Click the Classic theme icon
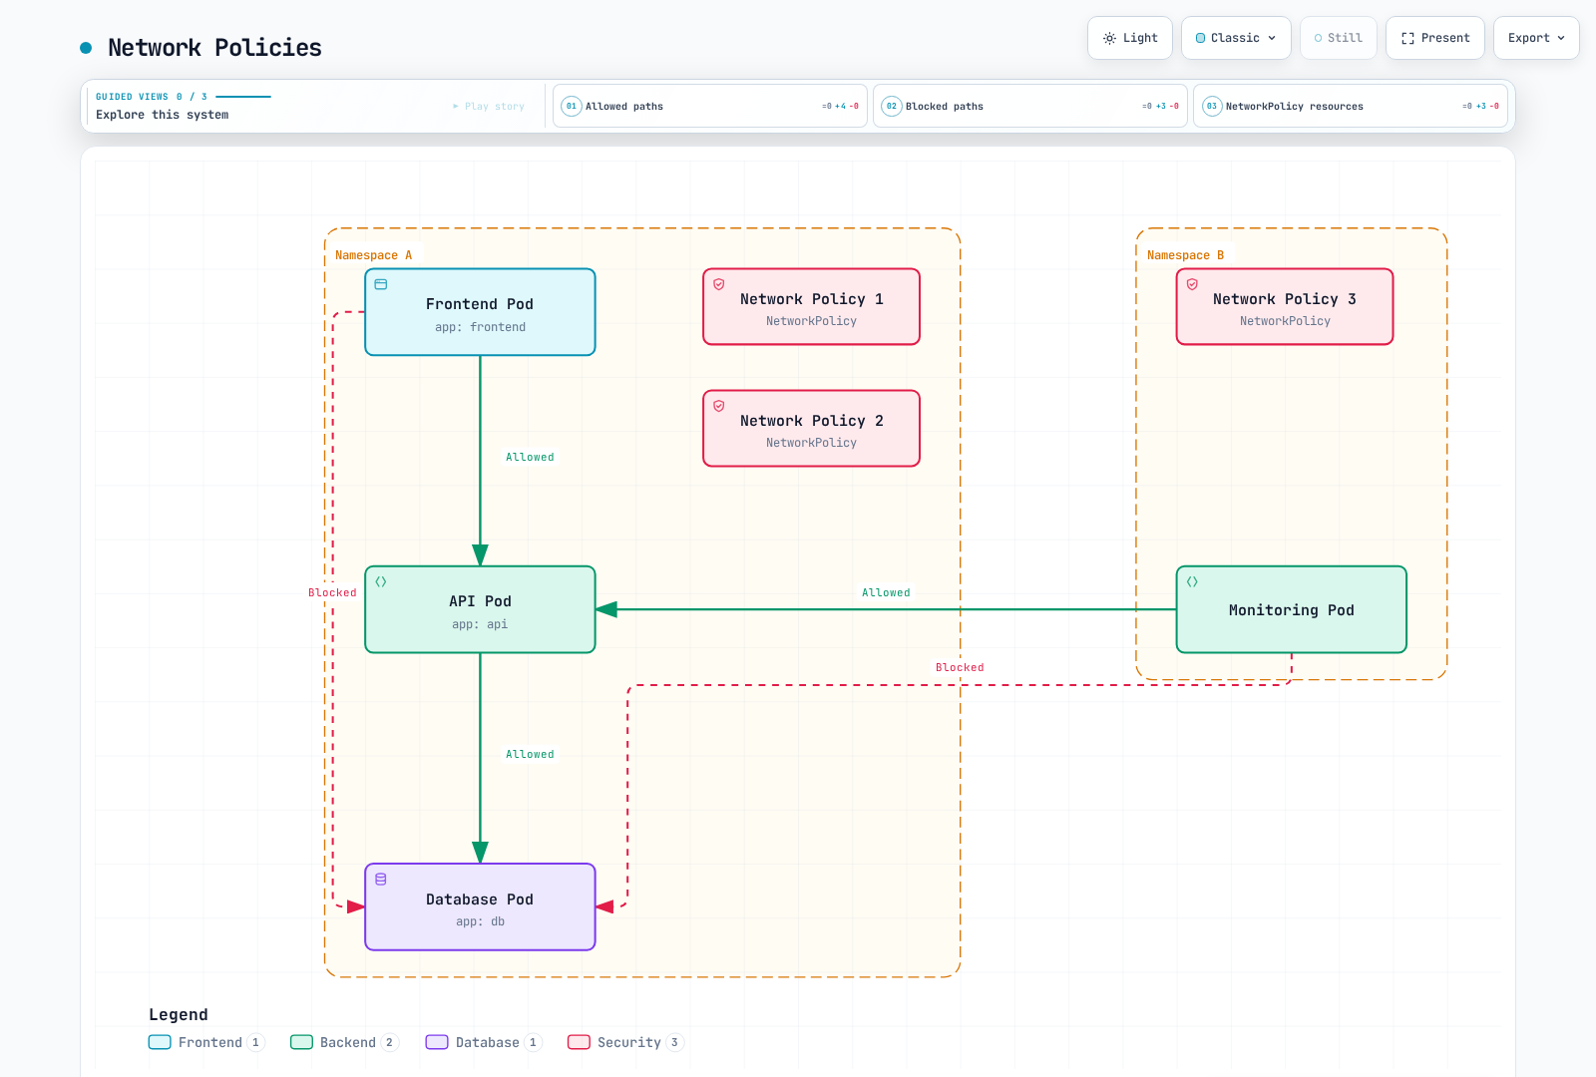1596x1077 pixels. click(x=1200, y=38)
